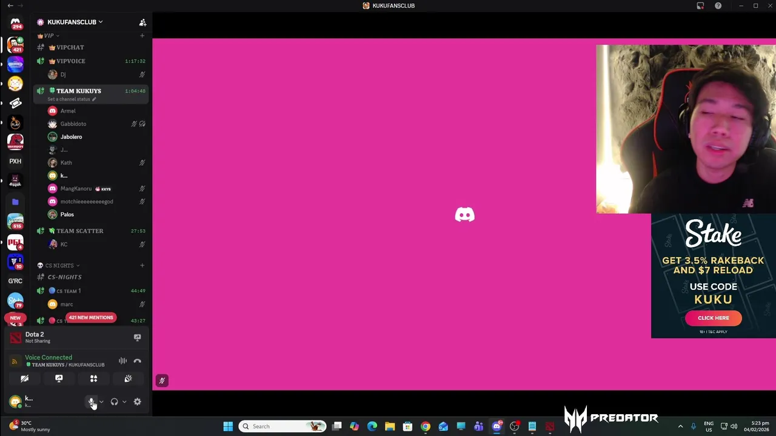776x436 pixels.
Task: Collapse the CS NIGHTS category
Action: tap(58, 265)
